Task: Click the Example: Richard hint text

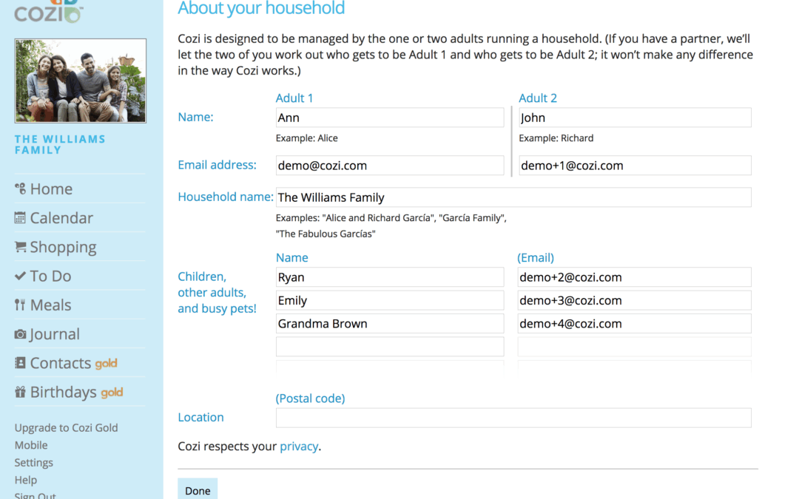Action: (556, 138)
